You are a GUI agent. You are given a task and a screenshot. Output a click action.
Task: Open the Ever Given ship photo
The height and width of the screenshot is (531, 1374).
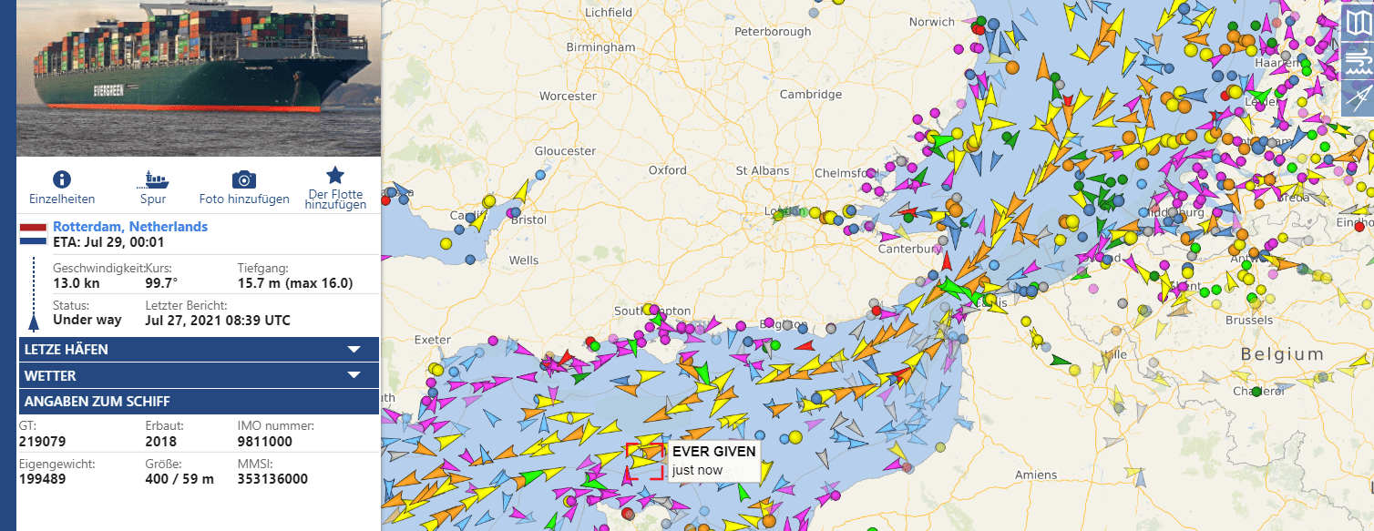[x=200, y=78]
